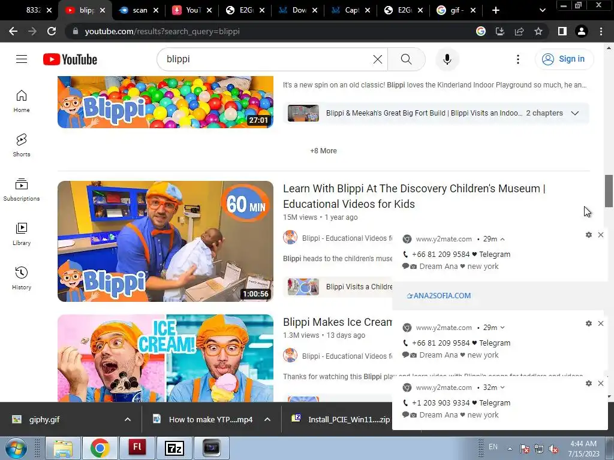
Task: Open 7-Zip from the taskbar
Action: pyautogui.click(x=174, y=448)
